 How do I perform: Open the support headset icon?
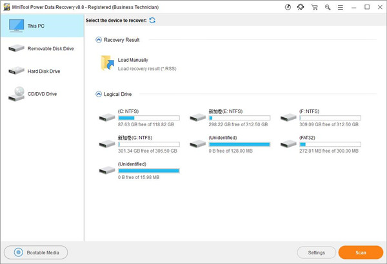pos(301,7)
